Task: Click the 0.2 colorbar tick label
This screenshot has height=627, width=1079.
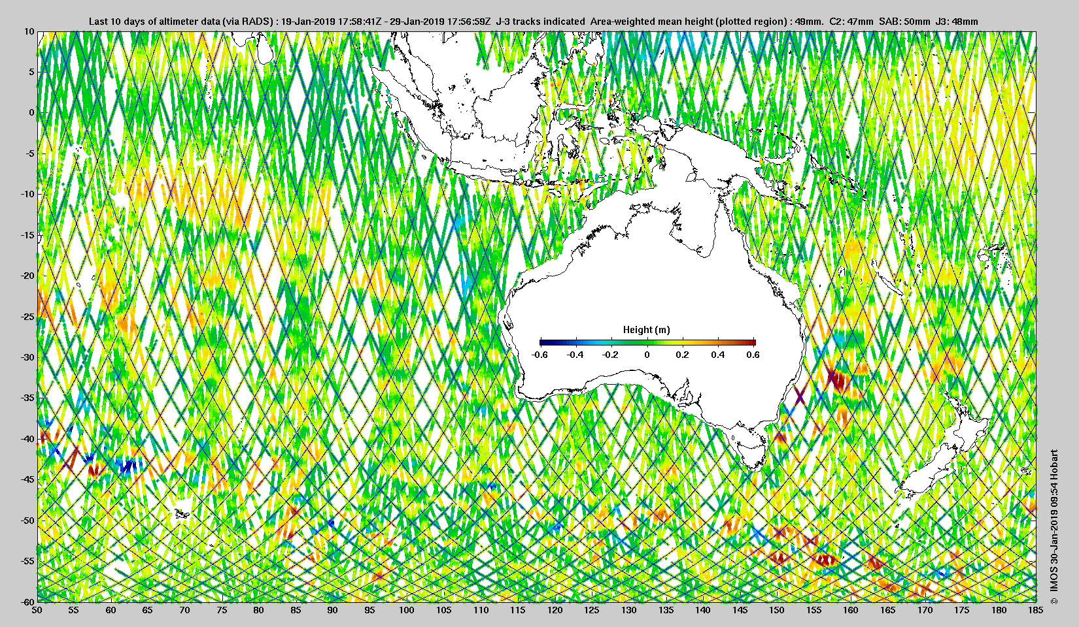Action: point(683,355)
